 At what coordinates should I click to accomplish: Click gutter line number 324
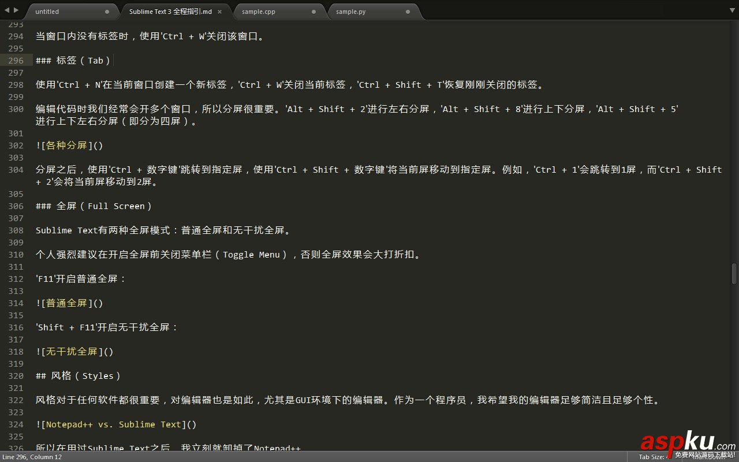(x=16, y=424)
